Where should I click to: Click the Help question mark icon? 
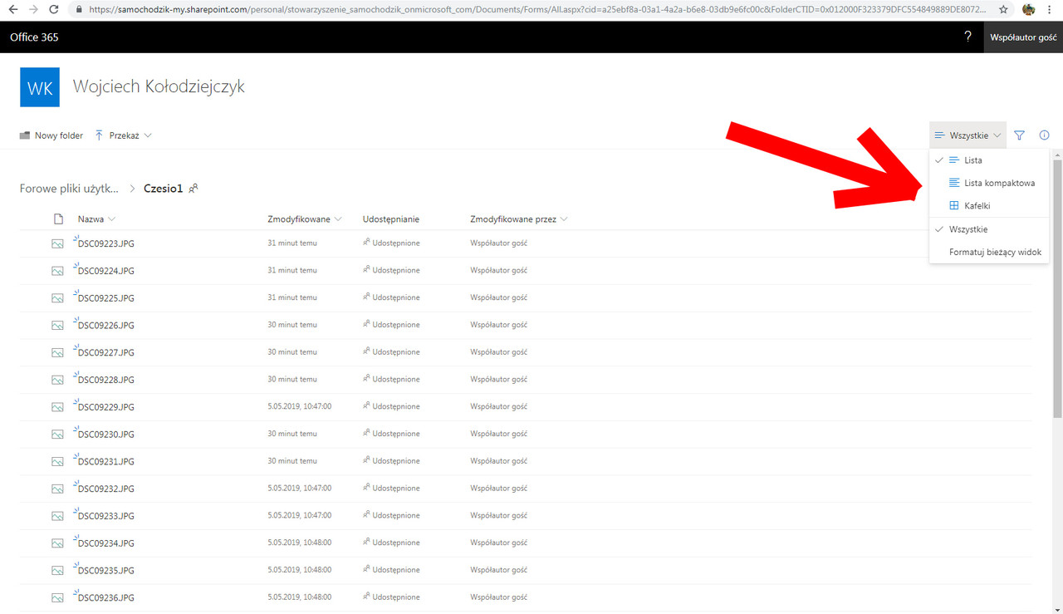[x=967, y=37]
